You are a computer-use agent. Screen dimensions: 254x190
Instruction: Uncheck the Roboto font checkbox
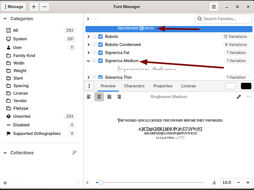(101, 36)
